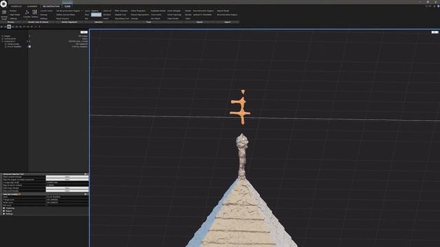440x247 pixels.
Task: Click Clean Model
Action: (x=173, y=19)
